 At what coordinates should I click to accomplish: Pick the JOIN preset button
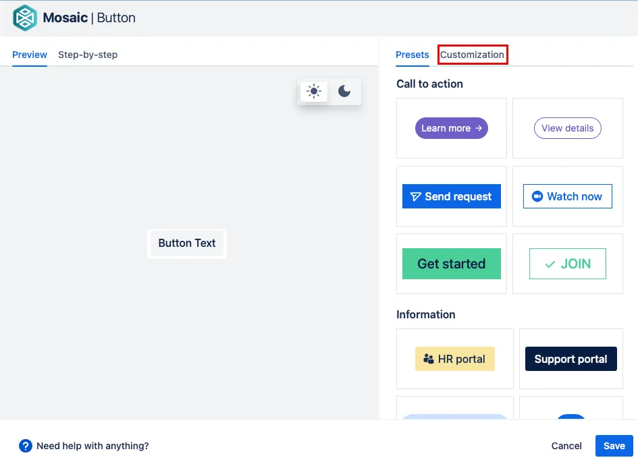click(x=568, y=264)
